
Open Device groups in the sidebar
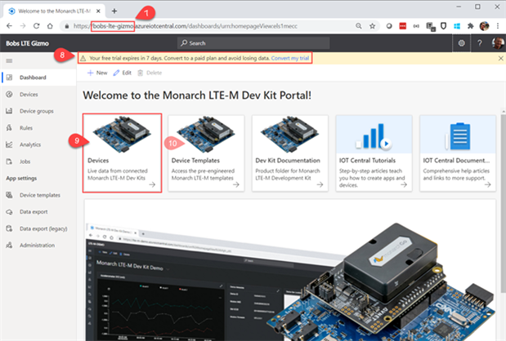38,111
